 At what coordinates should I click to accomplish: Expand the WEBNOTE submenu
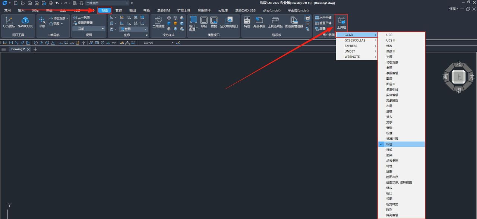pyautogui.click(x=357, y=57)
